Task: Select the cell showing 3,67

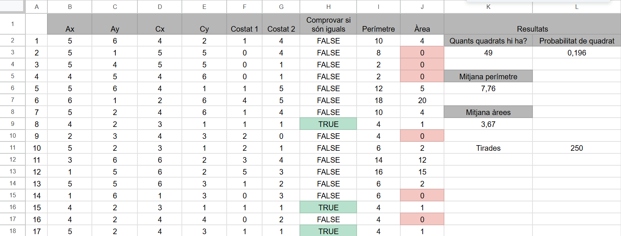Action: click(x=488, y=124)
